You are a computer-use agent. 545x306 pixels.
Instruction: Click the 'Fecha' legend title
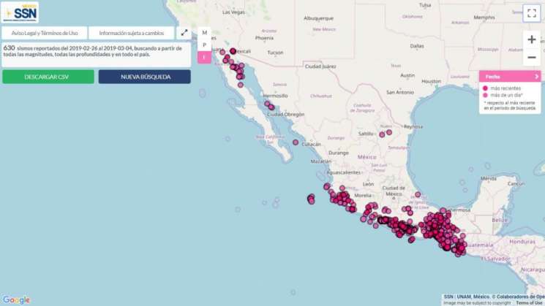[x=492, y=77]
